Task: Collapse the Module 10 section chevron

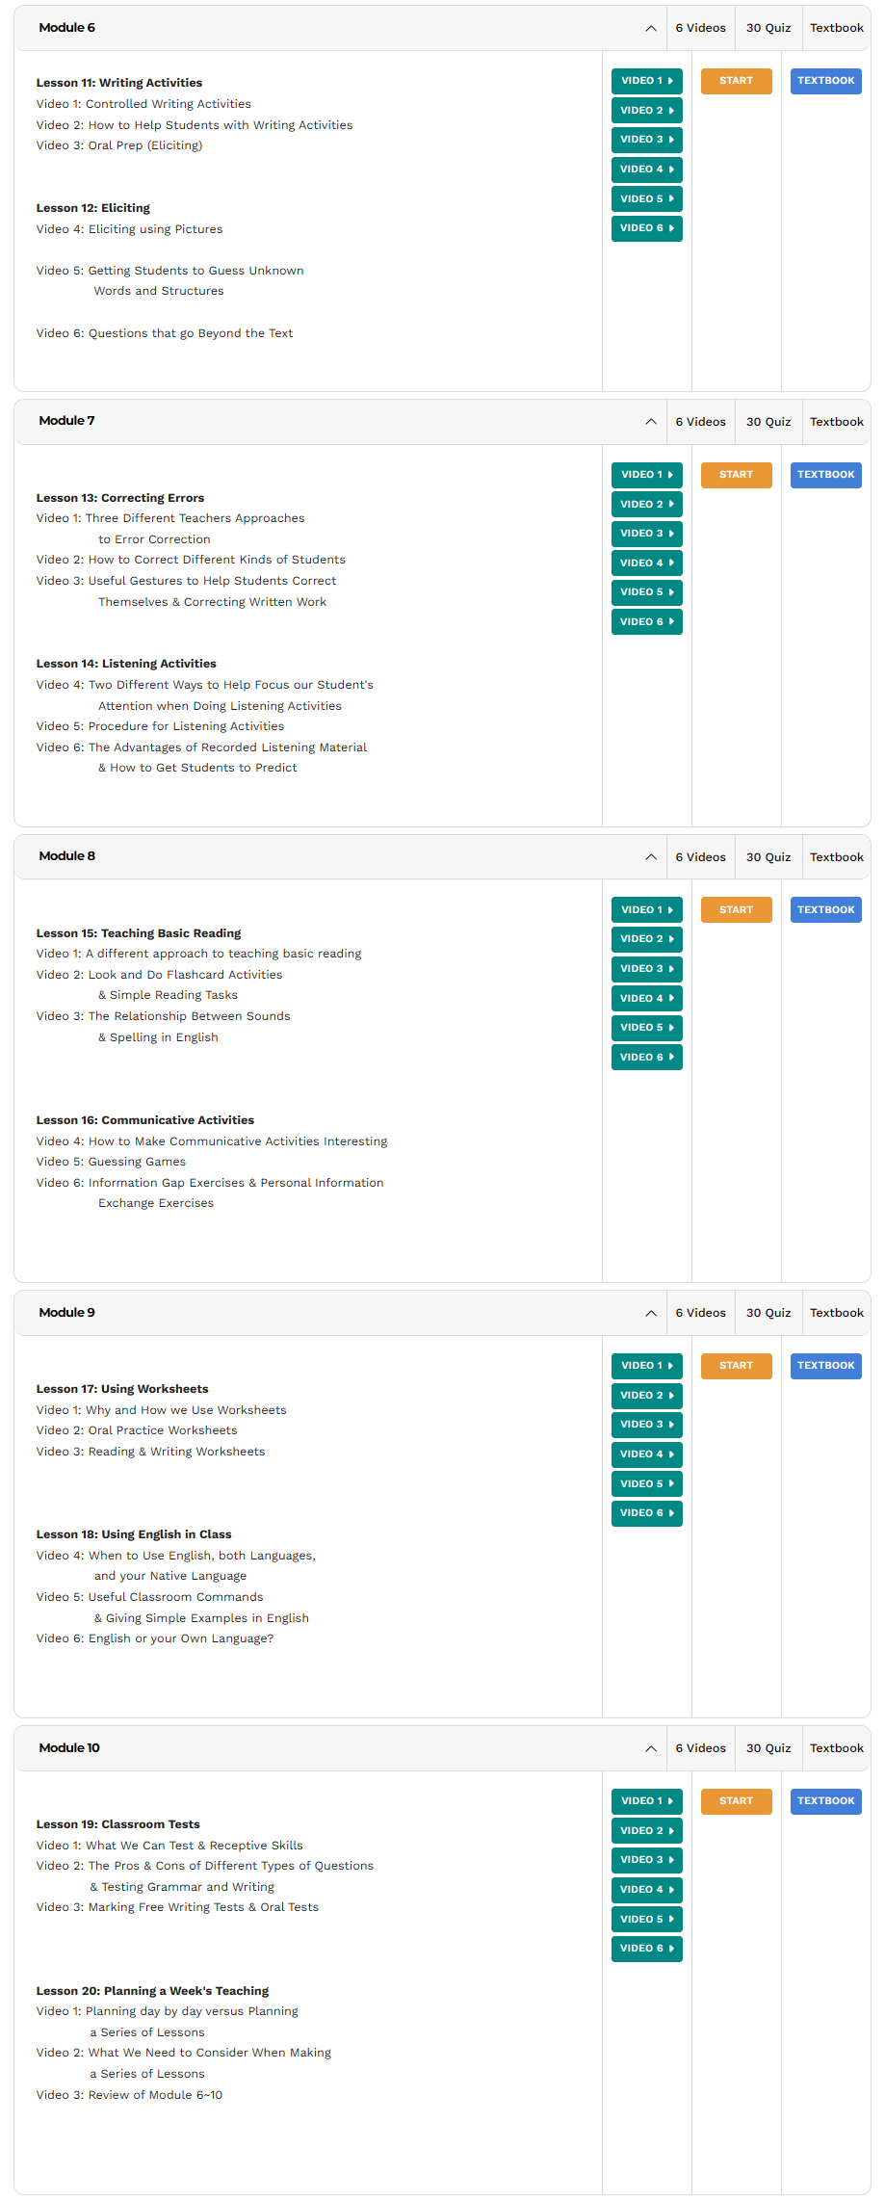Action: tap(651, 1748)
